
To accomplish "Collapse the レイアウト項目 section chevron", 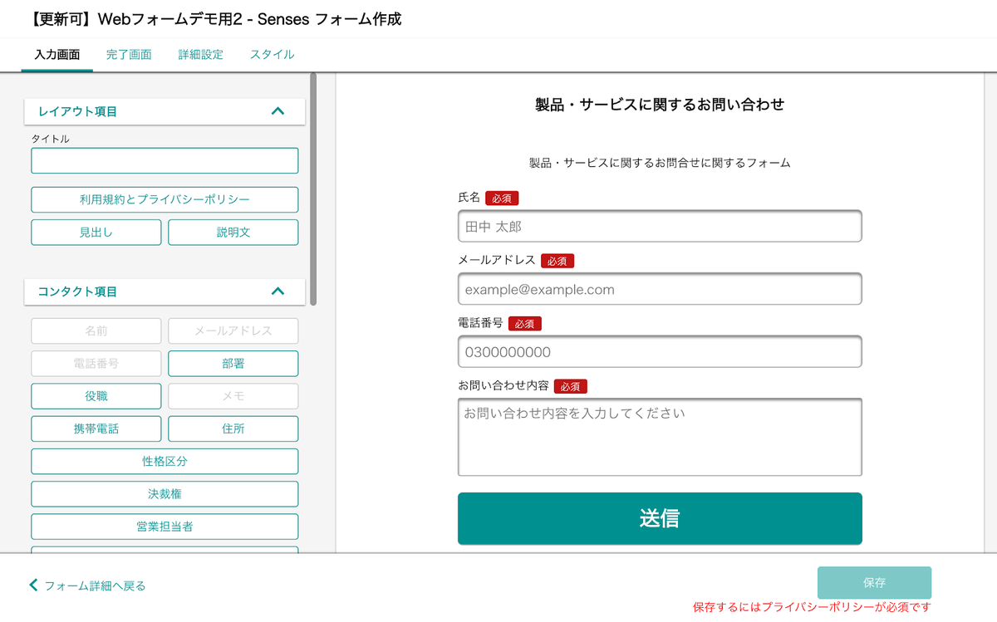I will pyautogui.click(x=277, y=111).
